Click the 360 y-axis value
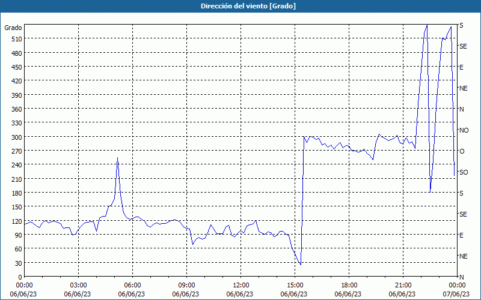The width and height of the screenshot is (481, 300). (17, 109)
